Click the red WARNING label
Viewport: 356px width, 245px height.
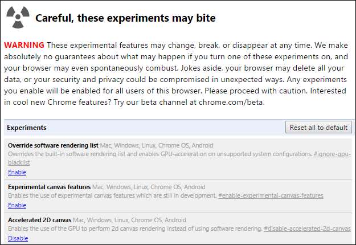(x=24, y=45)
